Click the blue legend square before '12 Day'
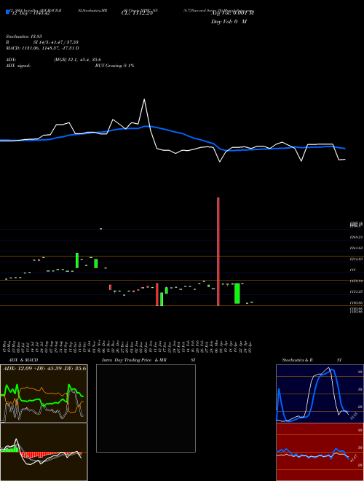 pos(7,12)
